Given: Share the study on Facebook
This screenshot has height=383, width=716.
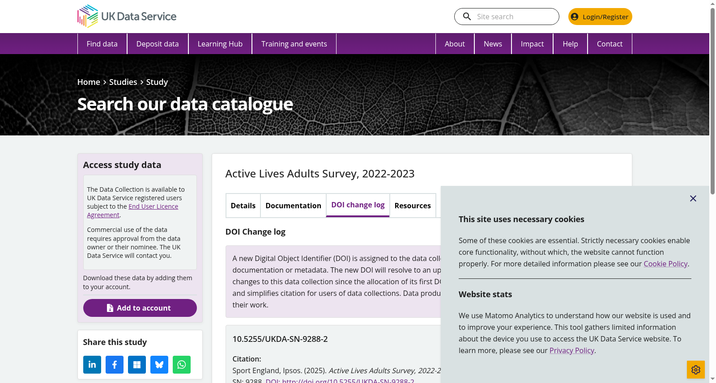Looking at the screenshot, I should tap(115, 365).
